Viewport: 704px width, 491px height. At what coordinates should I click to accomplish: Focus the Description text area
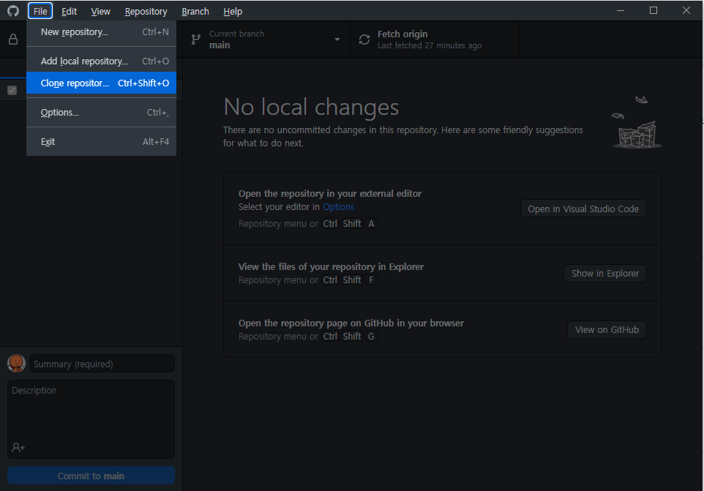91,419
